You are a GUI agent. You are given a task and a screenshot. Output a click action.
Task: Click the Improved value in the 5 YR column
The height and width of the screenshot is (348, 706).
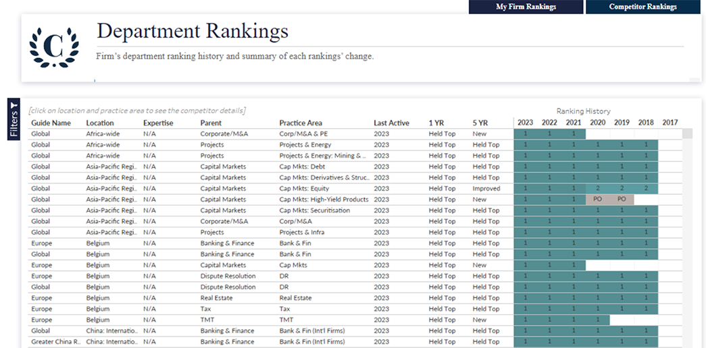coord(486,189)
